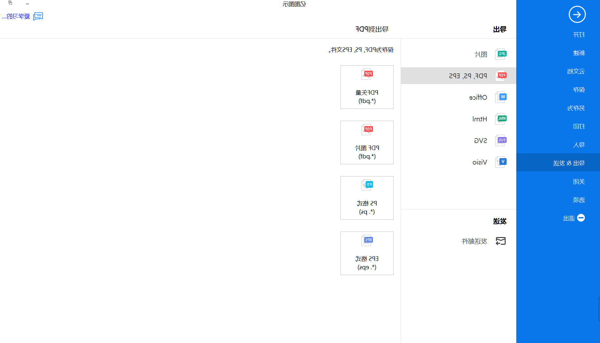
Task: Restore down the 亿图图示 window
Action: click(10, 3)
